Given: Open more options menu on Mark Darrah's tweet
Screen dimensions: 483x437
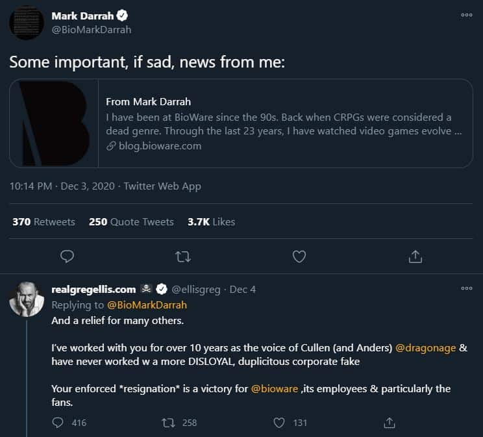Looking at the screenshot, I should pos(466,14).
